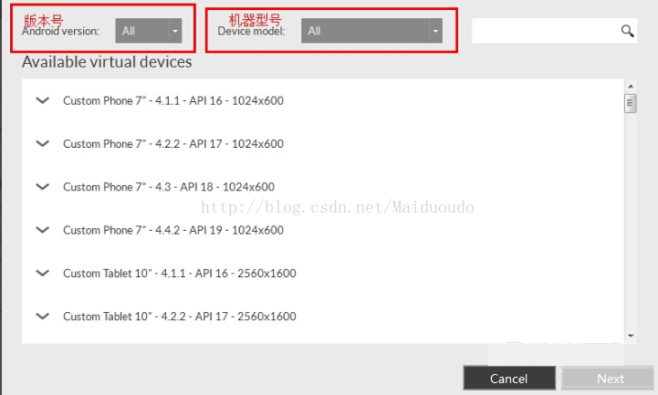Image resolution: width=658 pixels, height=395 pixels.
Task: Expand Custom Phone 7" 4.3 API 18 chevron
Action: click(42, 187)
